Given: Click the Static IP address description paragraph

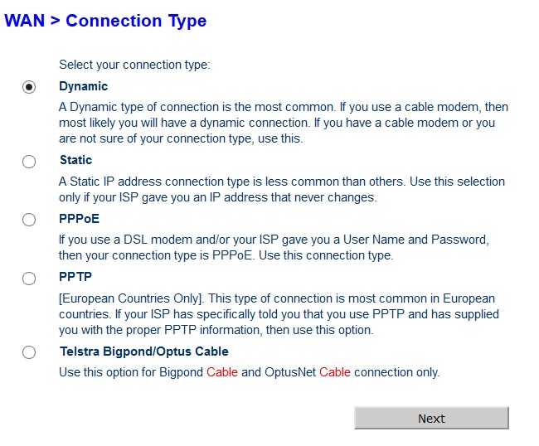Looking at the screenshot, I should (x=282, y=189).
